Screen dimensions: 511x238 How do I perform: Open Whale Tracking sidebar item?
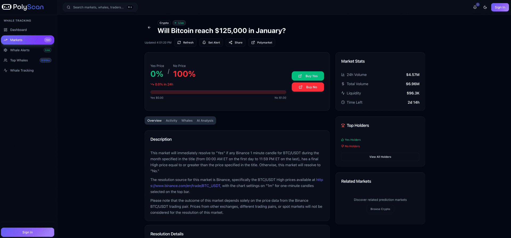click(x=22, y=70)
